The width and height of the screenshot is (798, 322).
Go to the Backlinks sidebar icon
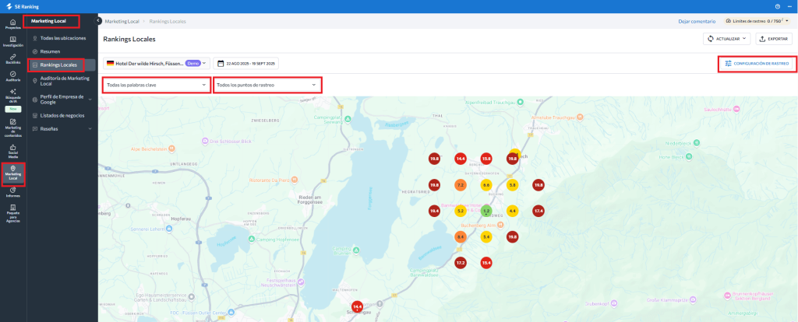coord(12,59)
